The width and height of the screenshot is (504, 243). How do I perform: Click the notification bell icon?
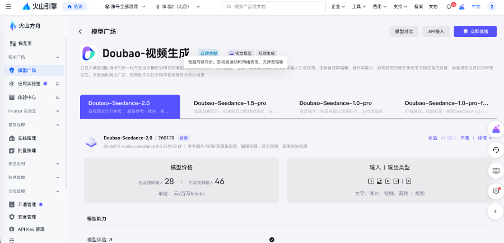pyautogui.click(x=449, y=7)
